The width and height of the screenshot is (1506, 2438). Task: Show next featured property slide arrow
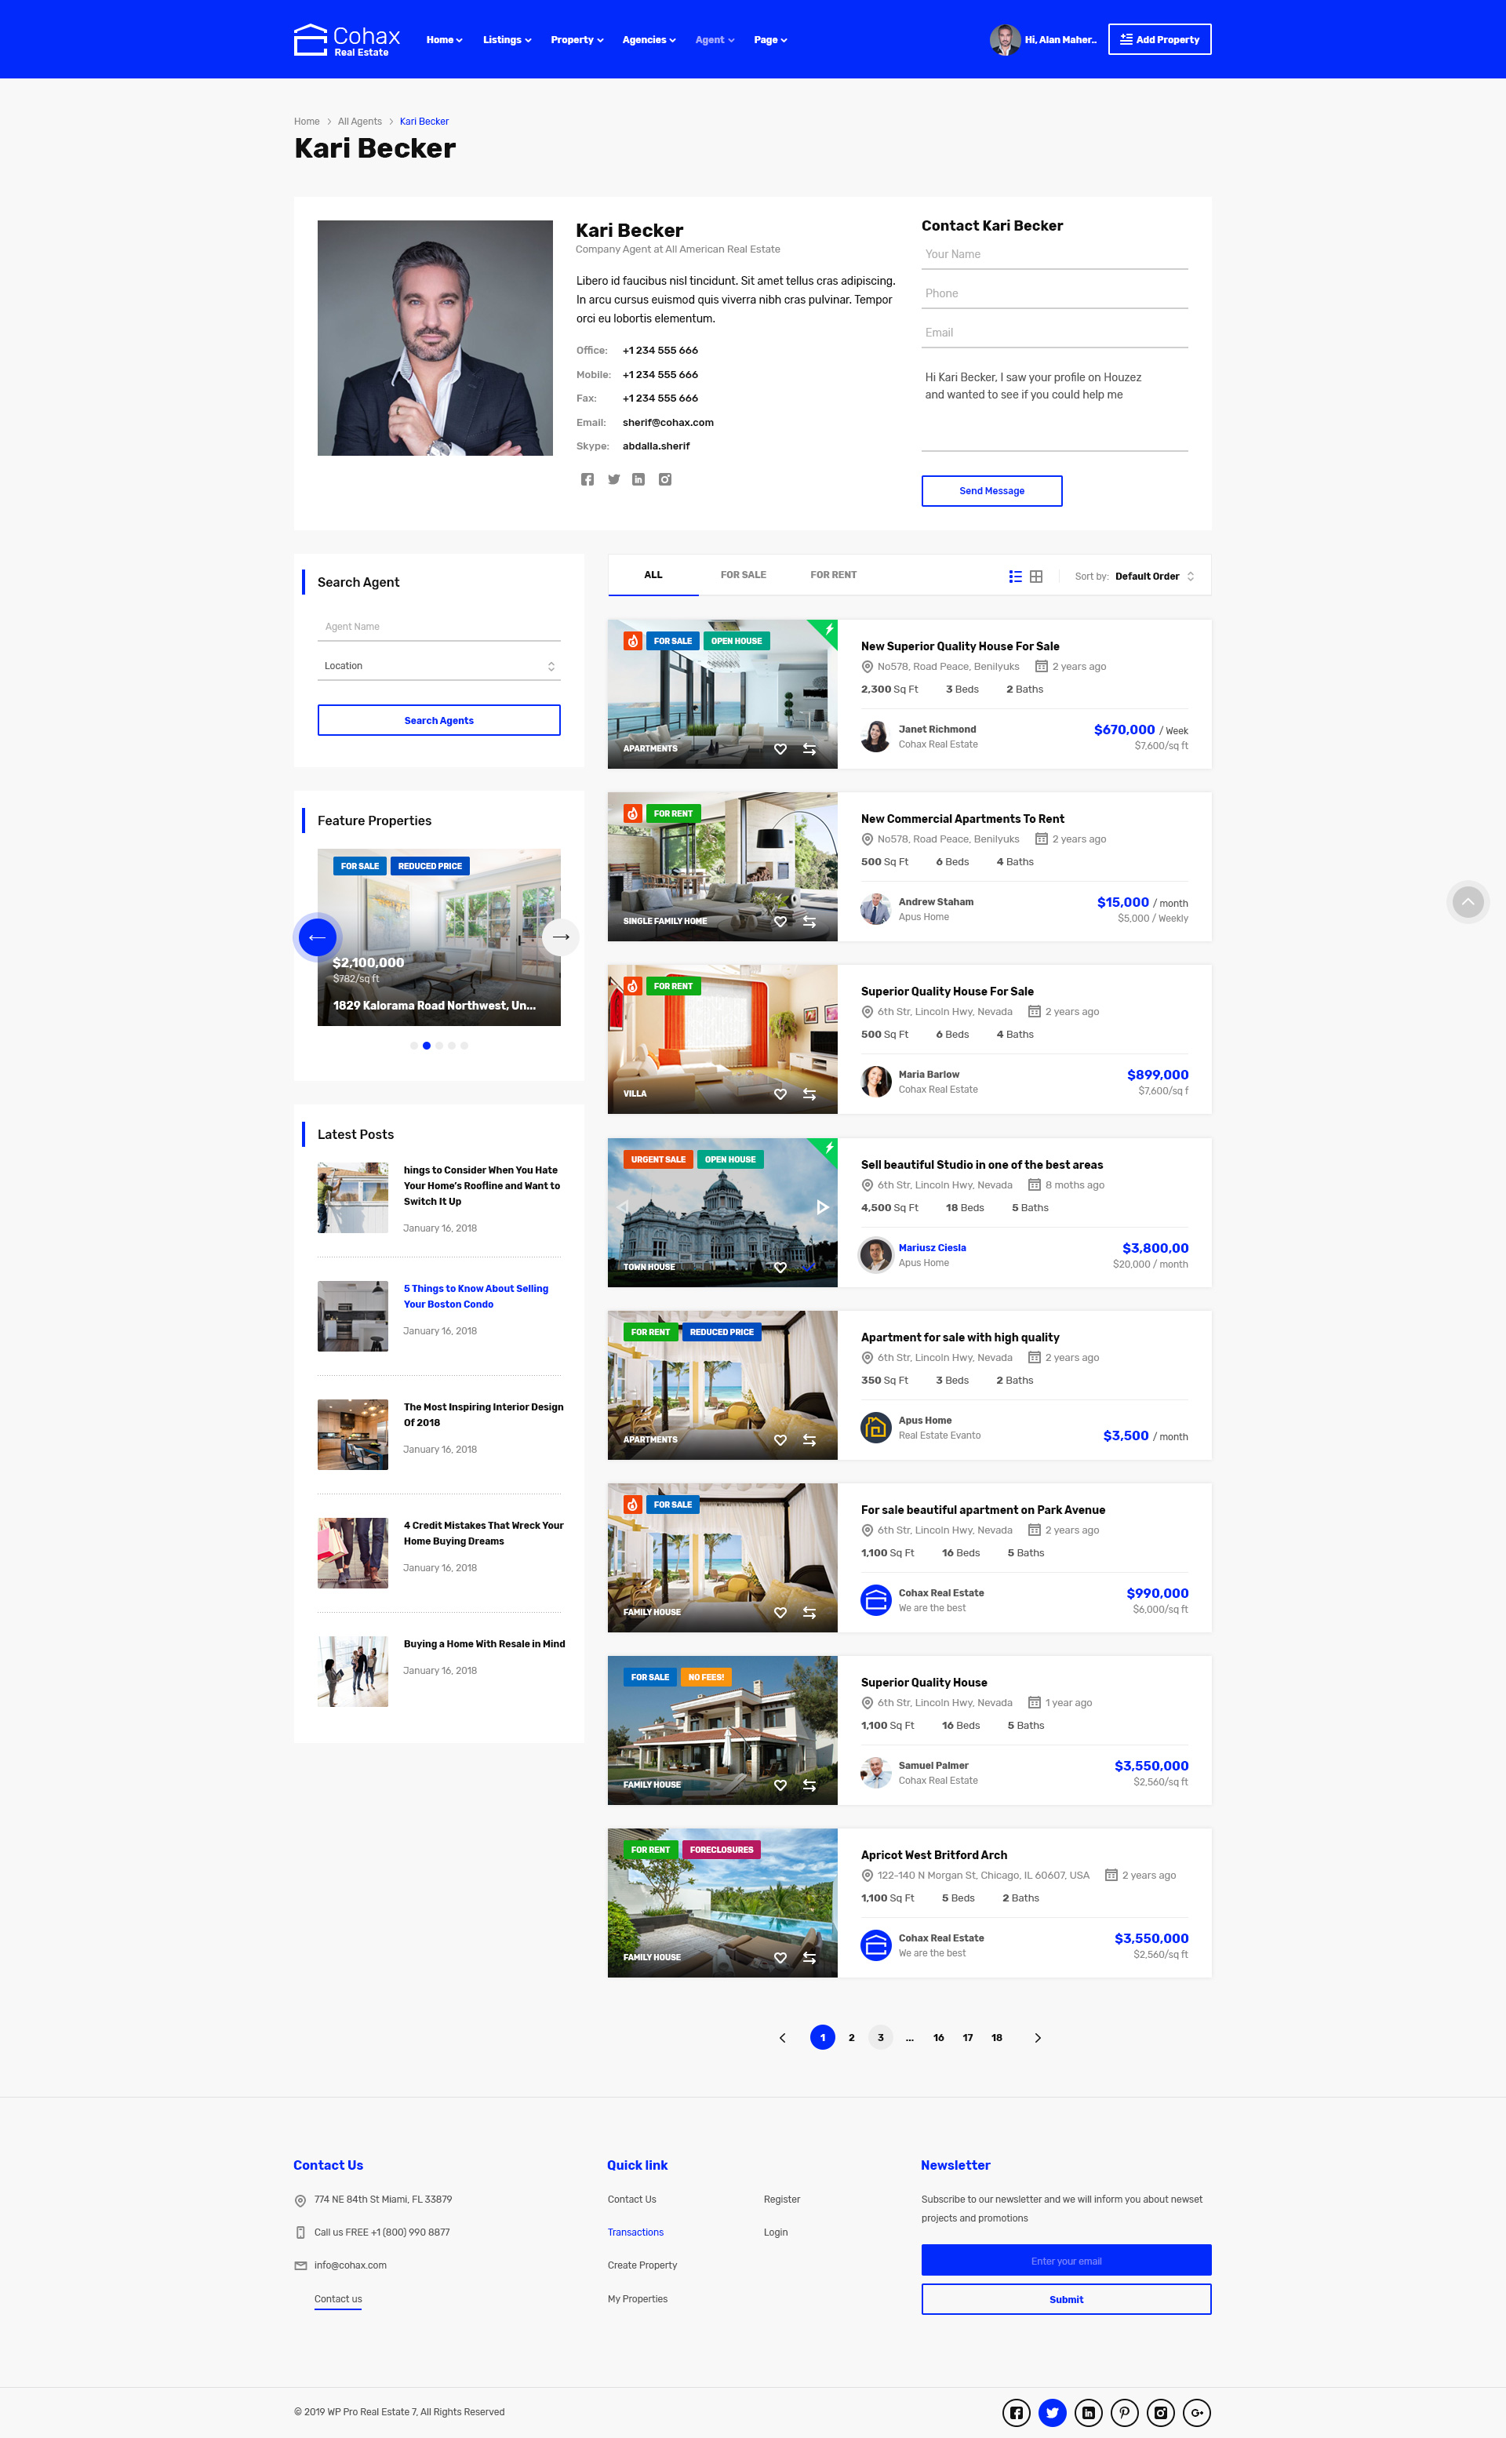tap(561, 936)
